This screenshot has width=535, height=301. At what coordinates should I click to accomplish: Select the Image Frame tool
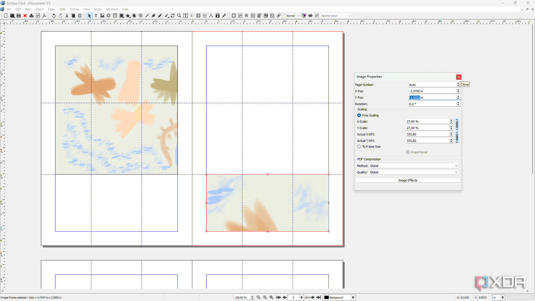coord(102,16)
